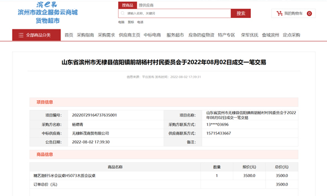Click the 订单总价（元） row label
327x196 pixels.
pos(45,185)
